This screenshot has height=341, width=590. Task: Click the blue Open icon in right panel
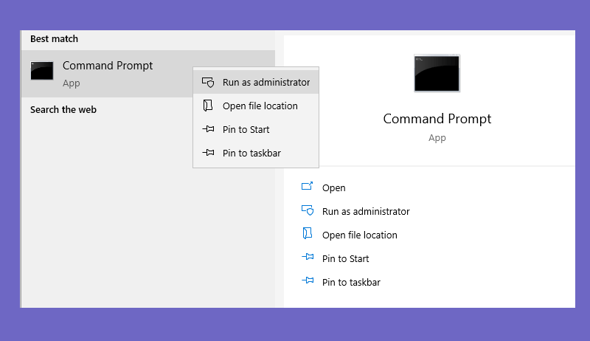coord(307,186)
